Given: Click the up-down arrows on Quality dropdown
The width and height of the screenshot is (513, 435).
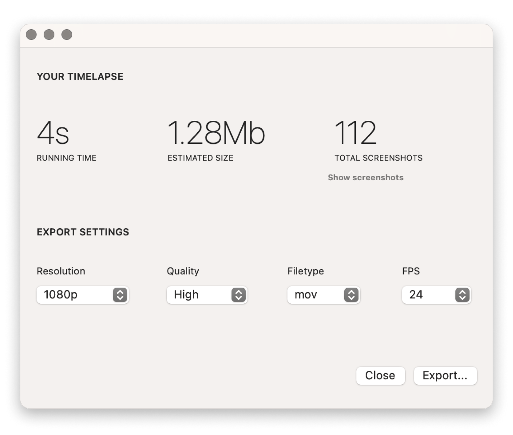Looking at the screenshot, I should click(x=238, y=295).
